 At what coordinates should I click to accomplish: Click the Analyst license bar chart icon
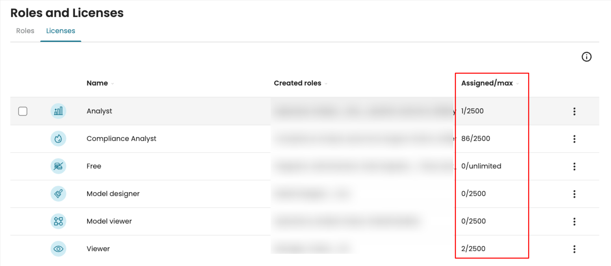[58, 111]
